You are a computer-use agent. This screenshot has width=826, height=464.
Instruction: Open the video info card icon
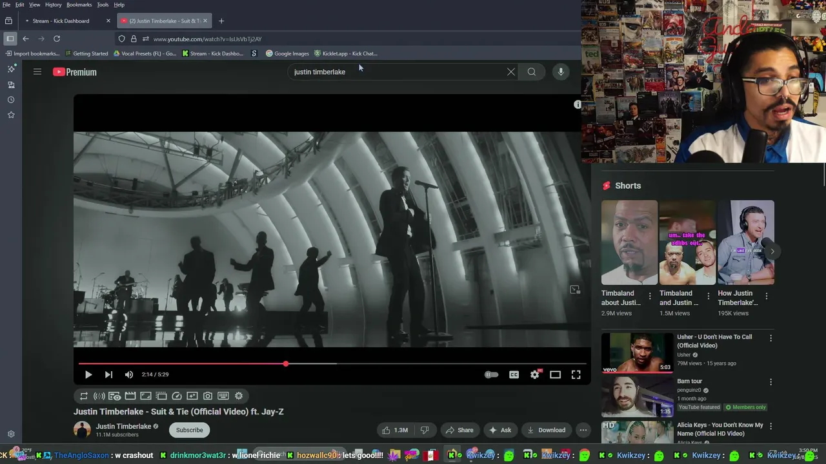click(578, 104)
